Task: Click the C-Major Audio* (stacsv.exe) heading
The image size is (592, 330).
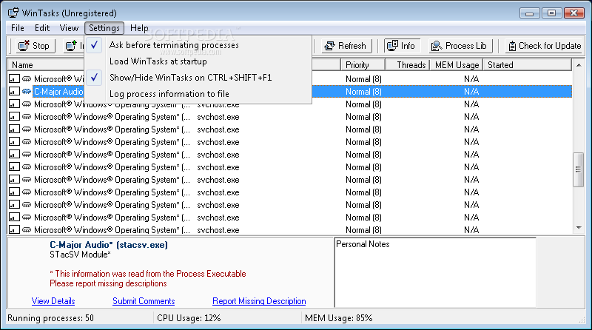Action: tap(109, 245)
